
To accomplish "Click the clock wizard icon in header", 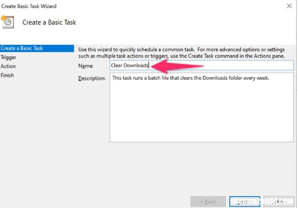I will click(7, 21).
